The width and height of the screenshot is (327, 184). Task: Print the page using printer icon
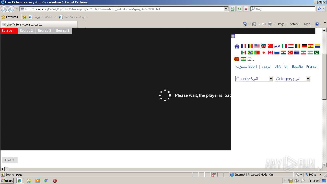(x=270, y=24)
